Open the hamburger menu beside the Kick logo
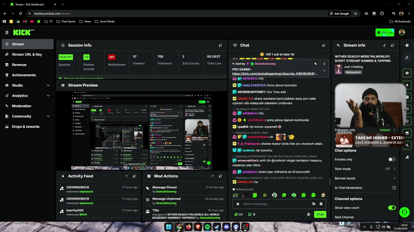The width and height of the screenshot is (414, 232). coord(7,33)
